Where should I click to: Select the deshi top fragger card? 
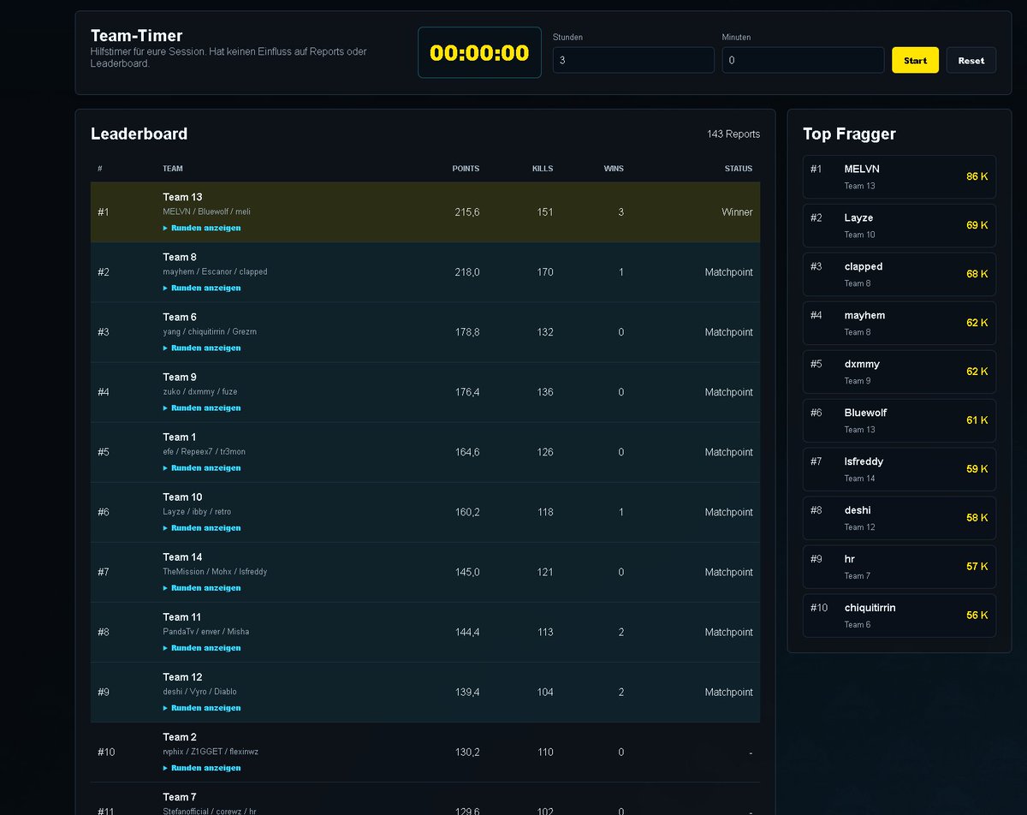[899, 519]
